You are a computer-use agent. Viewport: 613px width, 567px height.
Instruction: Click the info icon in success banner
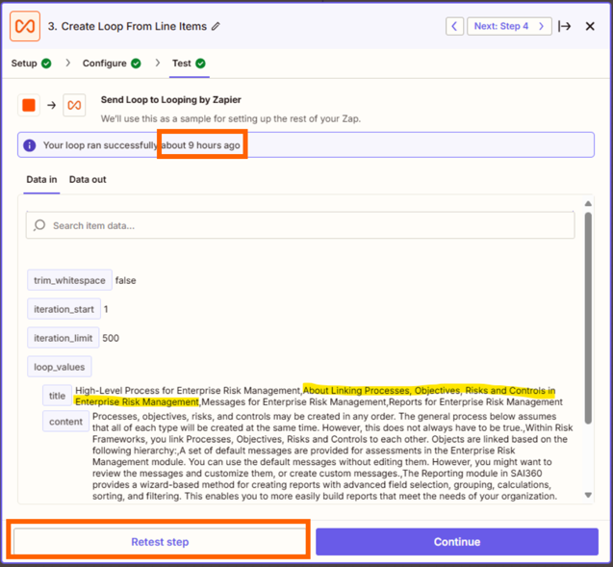29,145
